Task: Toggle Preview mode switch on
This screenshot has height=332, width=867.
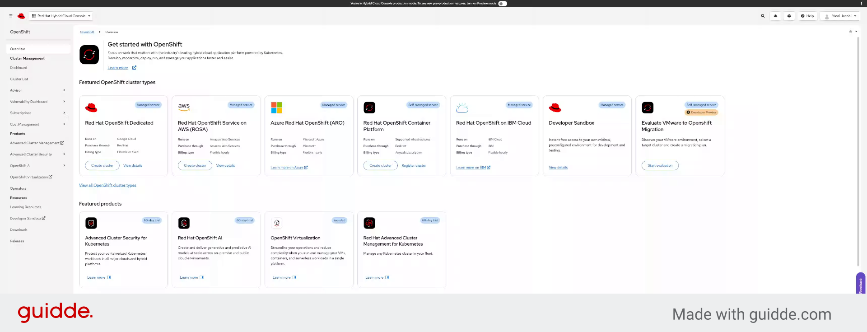Action: click(x=503, y=4)
